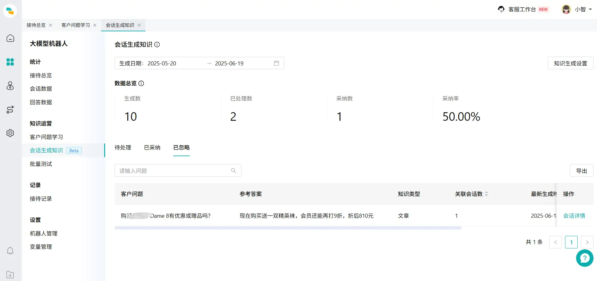This screenshot has height=281, width=597.
Task: Open the settings gear sidebar icon
Action: coord(10,133)
